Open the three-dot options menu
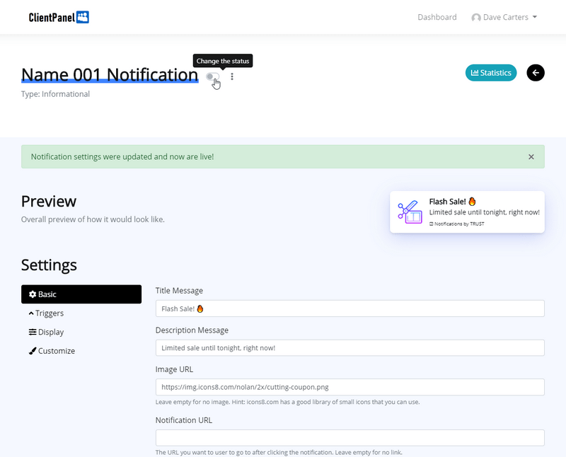Viewport: 566px width, 457px height. pyautogui.click(x=232, y=76)
